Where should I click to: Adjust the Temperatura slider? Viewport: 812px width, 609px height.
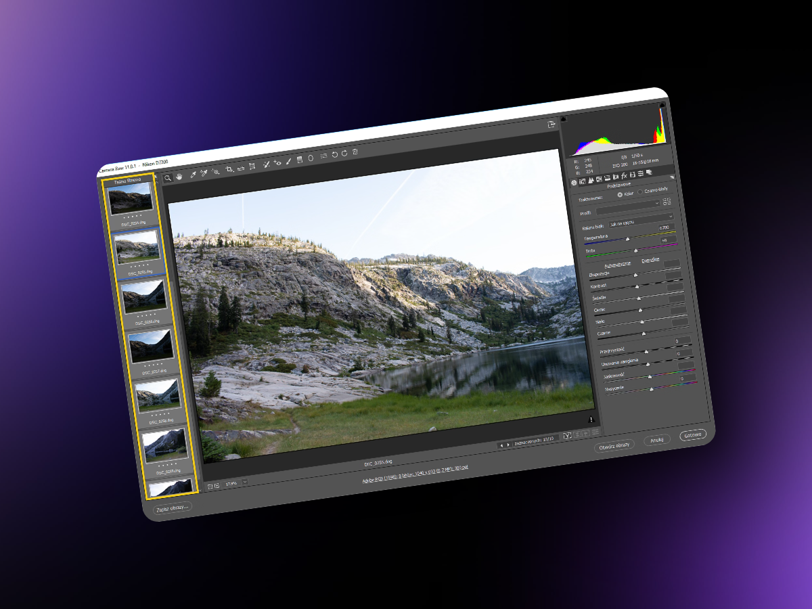(627, 239)
